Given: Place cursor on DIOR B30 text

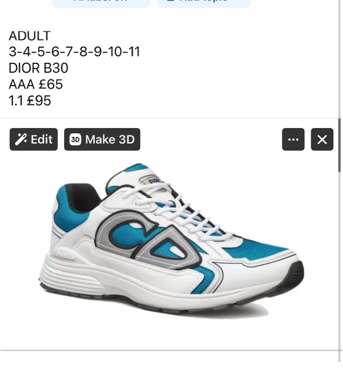Looking at the screenshot, I should pyautogui.click(x=39, y=68).
